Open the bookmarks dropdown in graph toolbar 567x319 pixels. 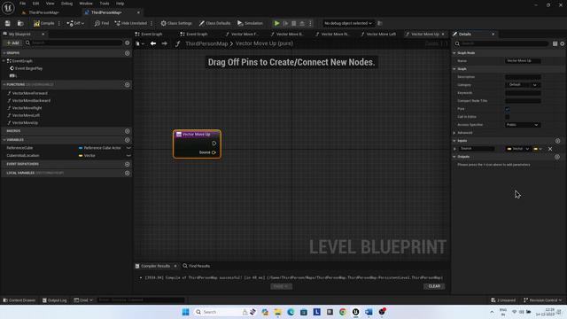coord(140,43)
